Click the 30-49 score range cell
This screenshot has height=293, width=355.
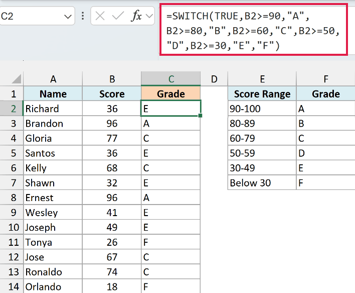[262, 168]
